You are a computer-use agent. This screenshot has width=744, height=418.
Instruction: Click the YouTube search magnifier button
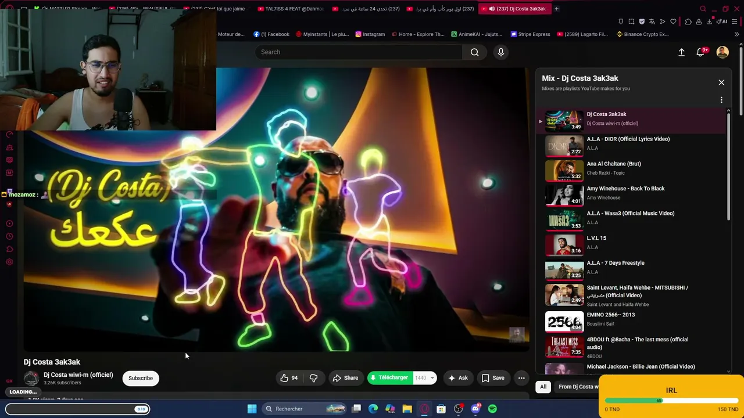coord(475,52)
